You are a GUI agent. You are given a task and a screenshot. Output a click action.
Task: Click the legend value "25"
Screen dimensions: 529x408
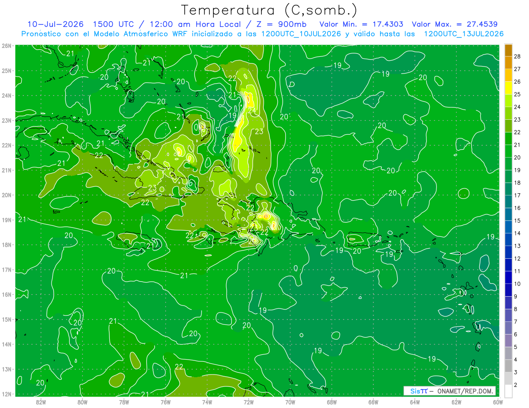[518, 94]
